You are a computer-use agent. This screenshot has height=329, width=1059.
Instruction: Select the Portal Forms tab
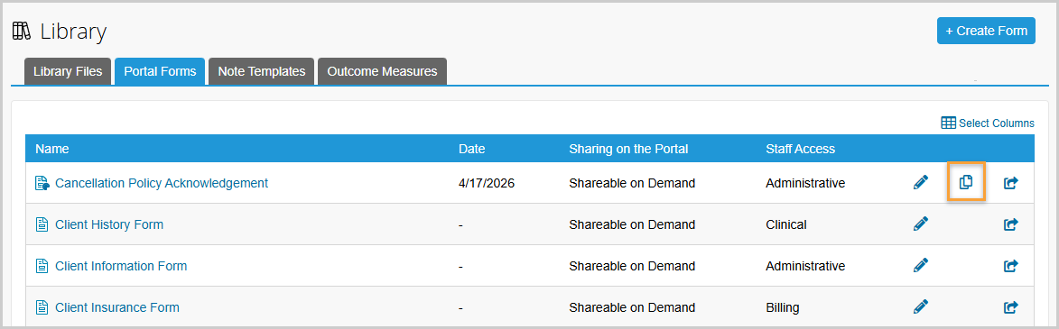tap(160, 71)
